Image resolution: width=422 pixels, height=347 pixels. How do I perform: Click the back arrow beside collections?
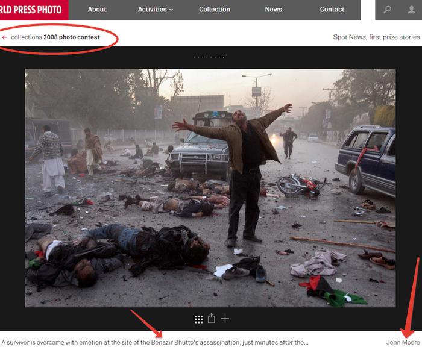pos(5,37)
